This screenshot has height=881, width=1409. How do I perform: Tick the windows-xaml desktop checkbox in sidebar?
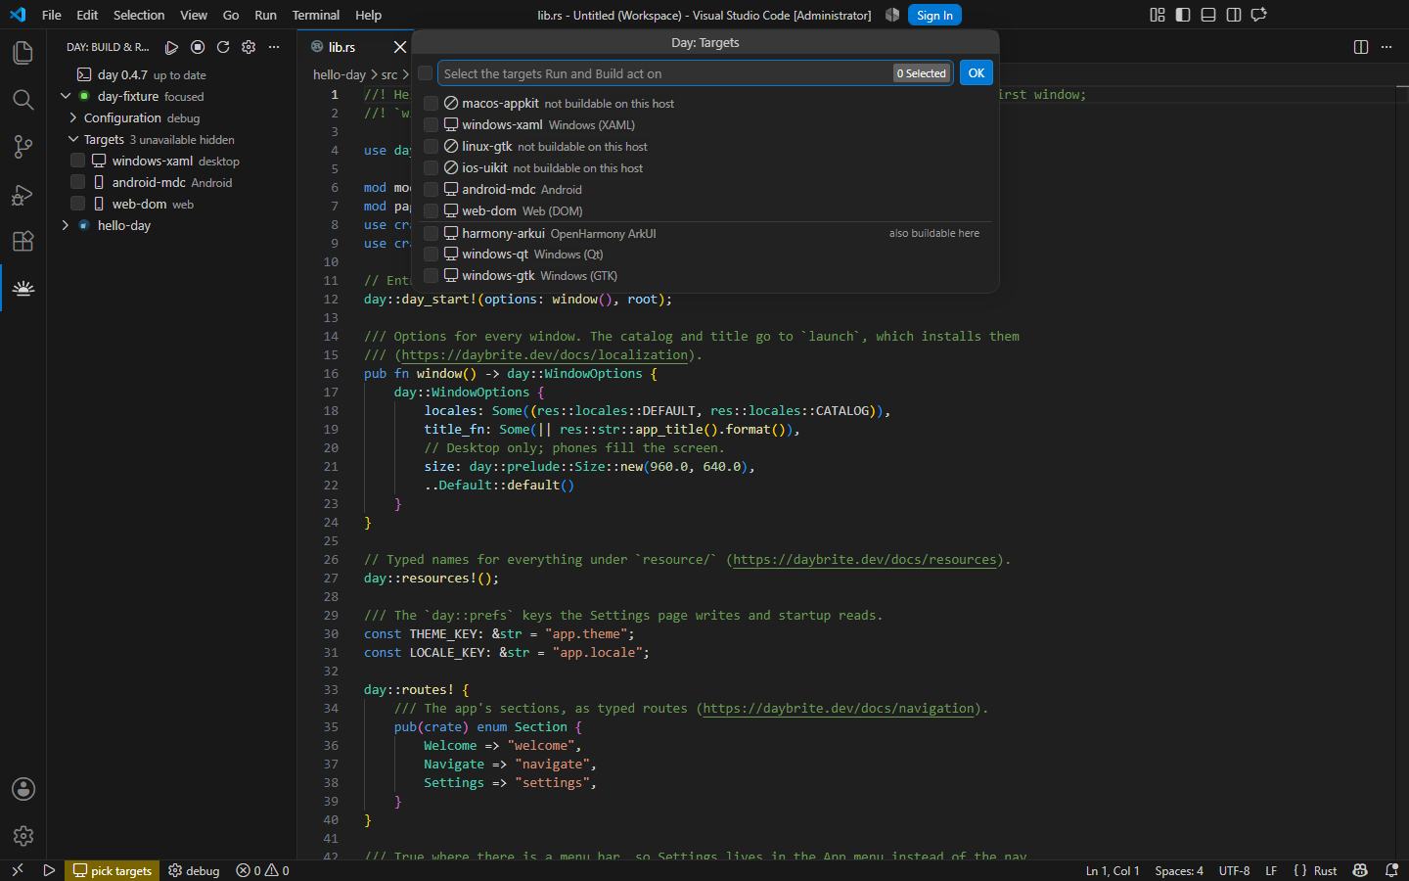point(77,161)
